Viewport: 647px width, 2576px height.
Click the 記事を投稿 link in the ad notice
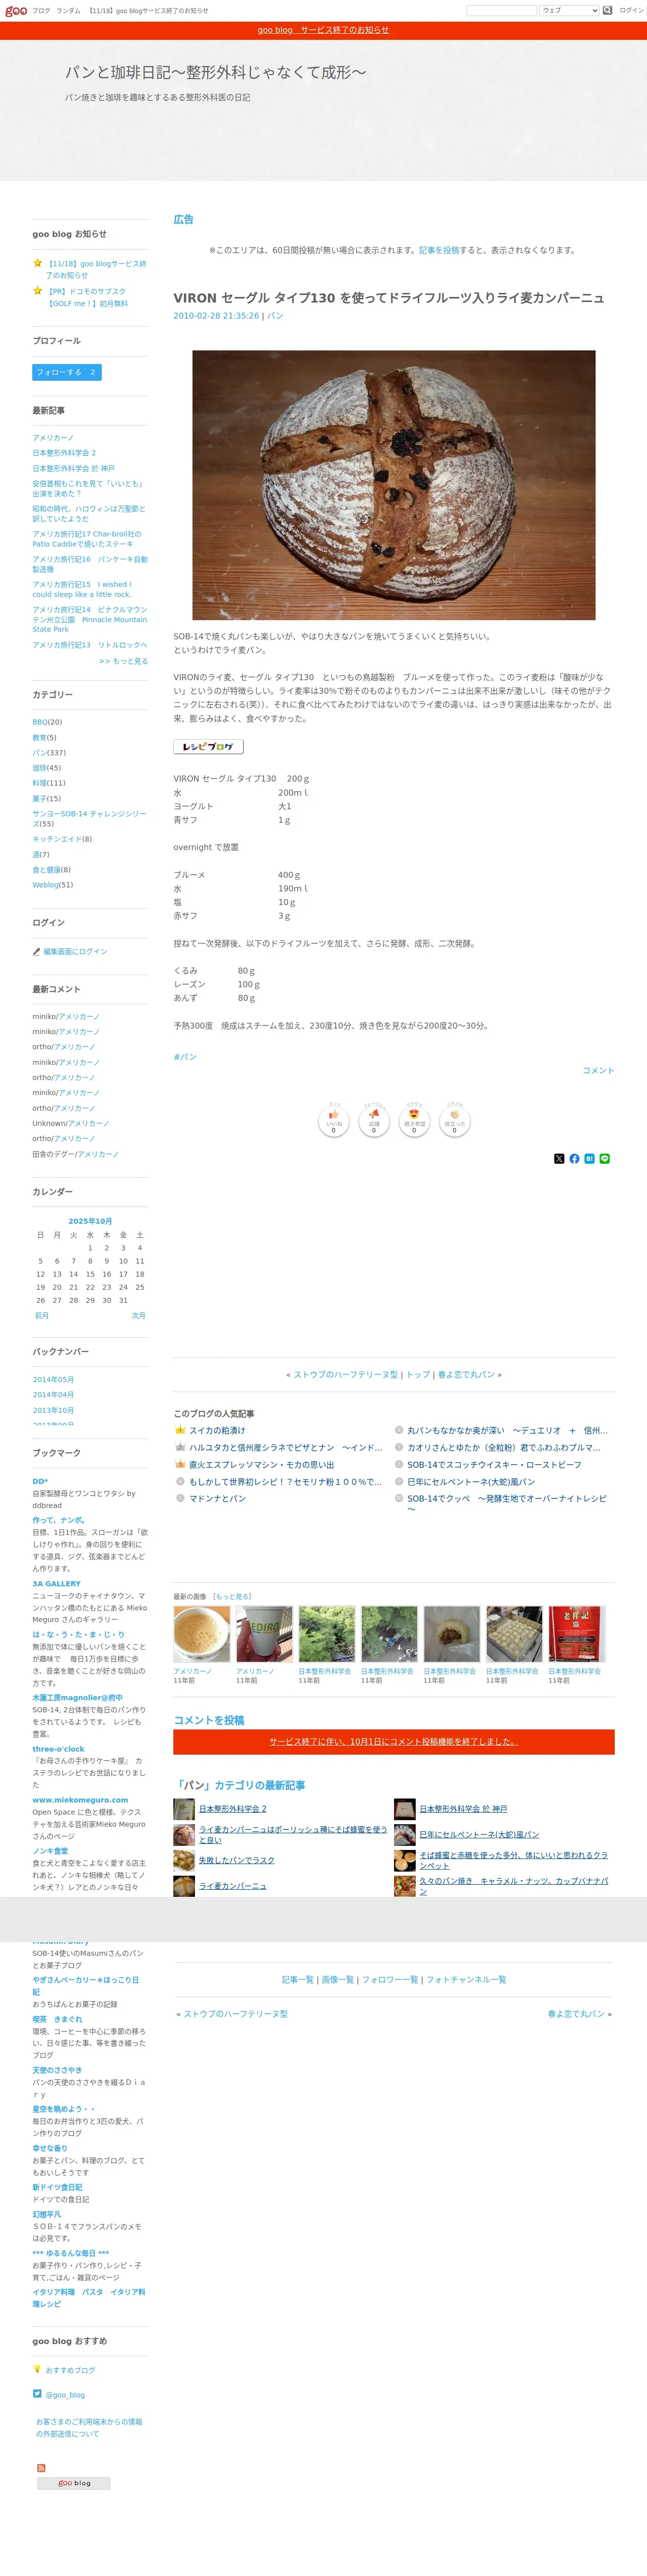pos(439,250)
